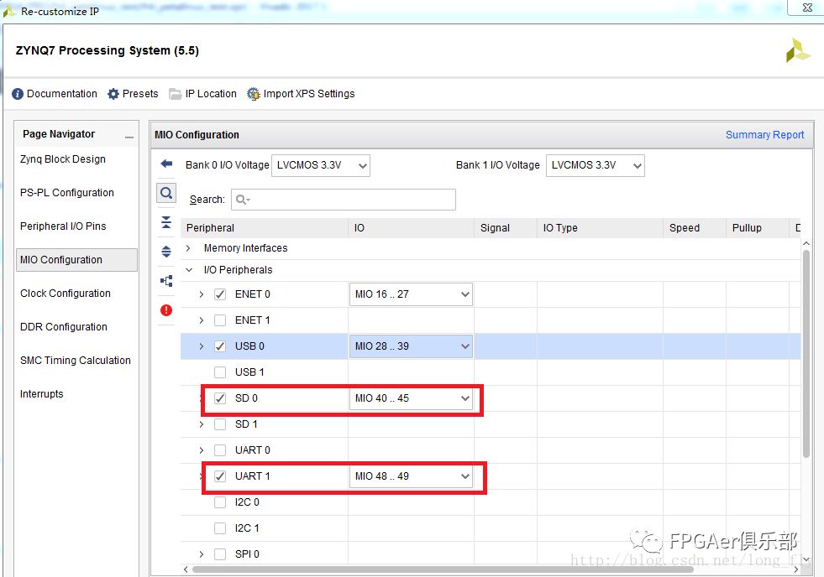Go to PS-PL Configuration page
The height and width of the screenshot is (577, 824).
[66, 193]
